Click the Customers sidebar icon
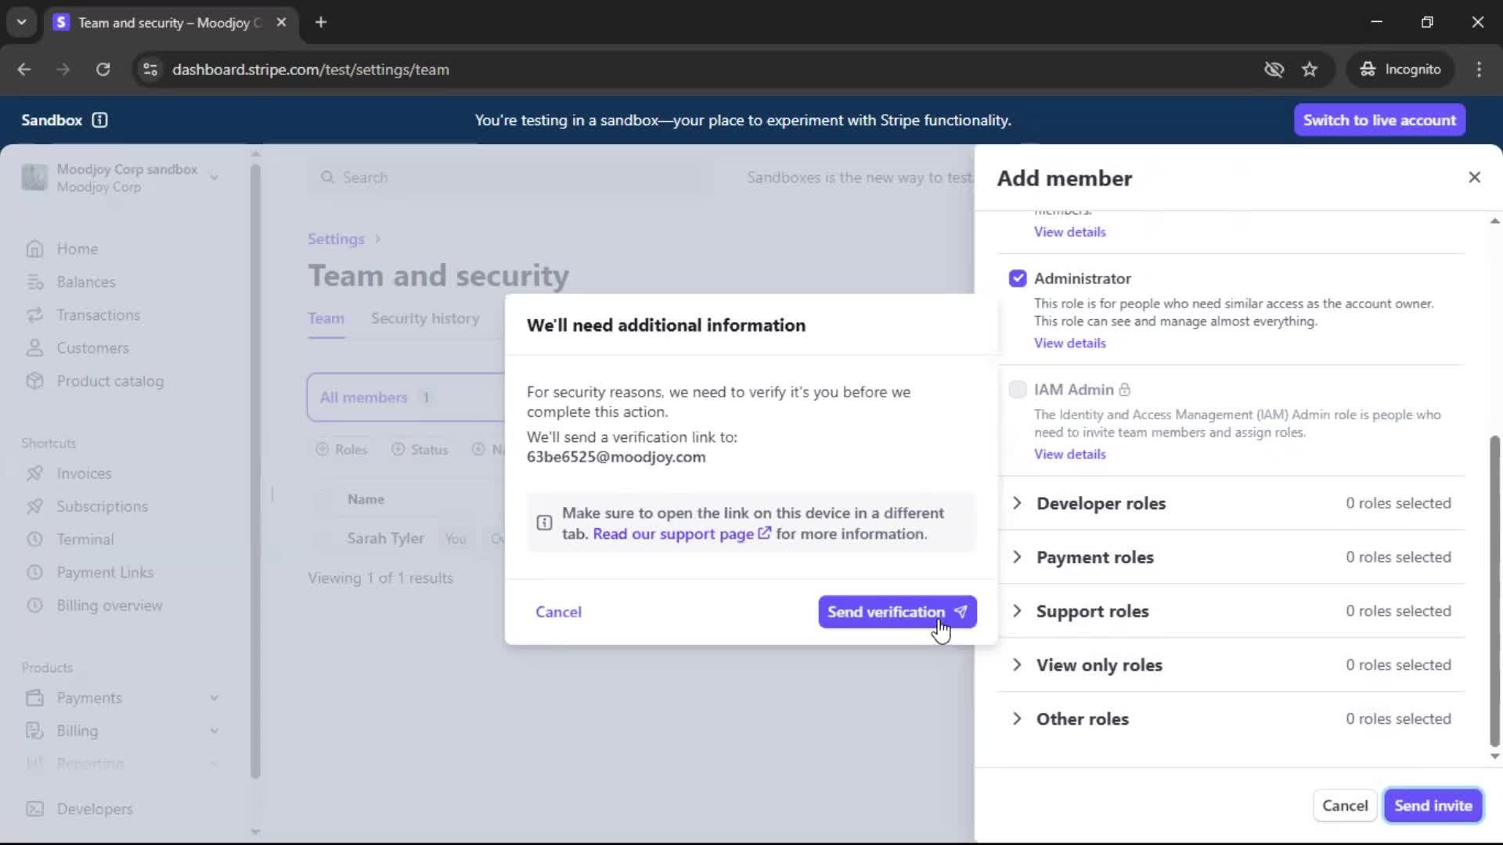 34,348
